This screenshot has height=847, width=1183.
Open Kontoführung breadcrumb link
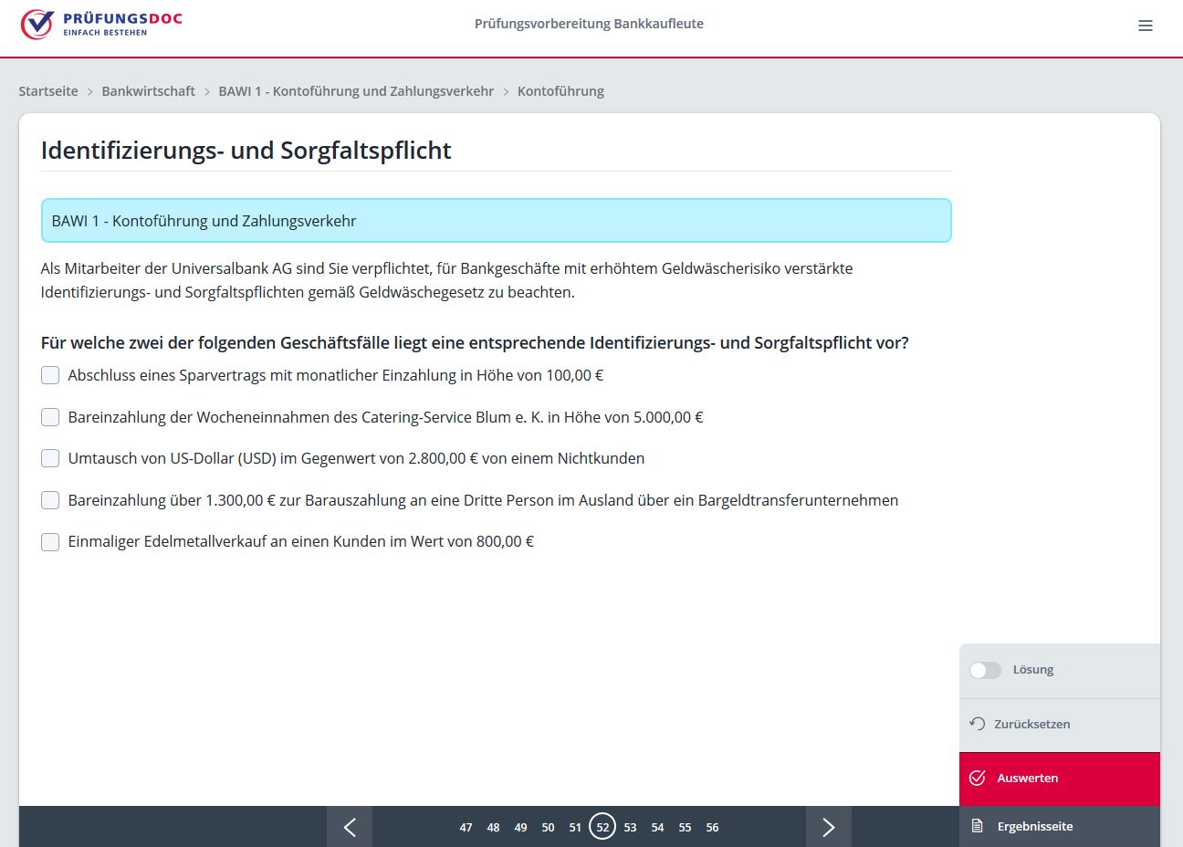coord(560,91)
